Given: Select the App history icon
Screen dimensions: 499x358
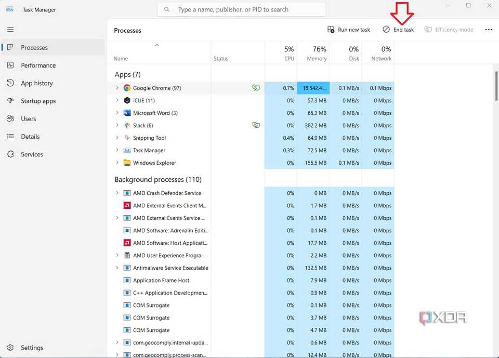Looking at the screenshot, I should [x=10, y=83].
